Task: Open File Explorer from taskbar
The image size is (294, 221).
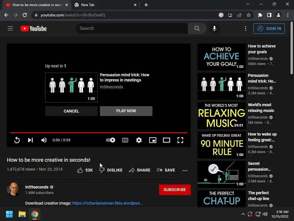Action: point(22,214)
